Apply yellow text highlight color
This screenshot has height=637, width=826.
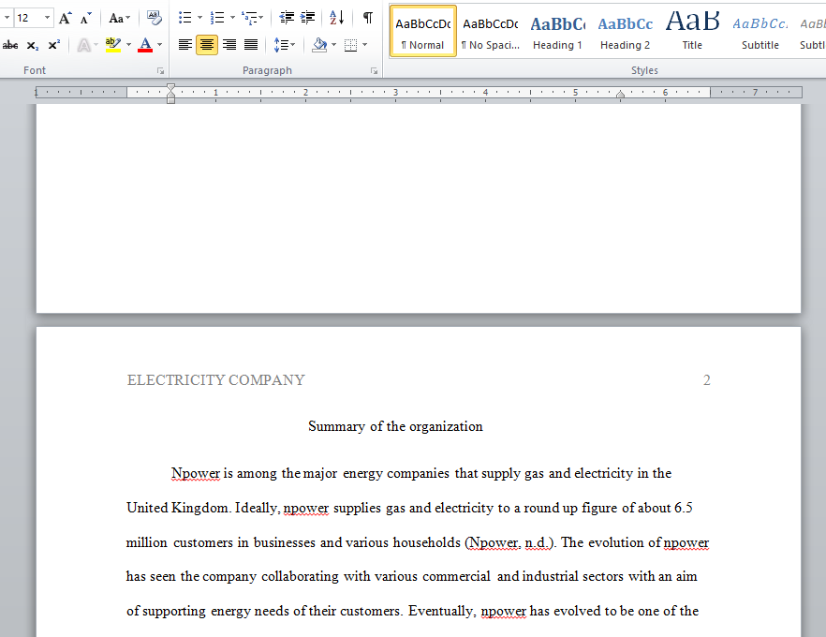tap(112, 45)
